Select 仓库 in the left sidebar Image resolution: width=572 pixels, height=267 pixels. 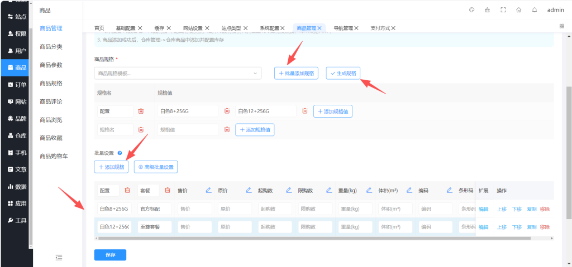(x=16, y=135)
